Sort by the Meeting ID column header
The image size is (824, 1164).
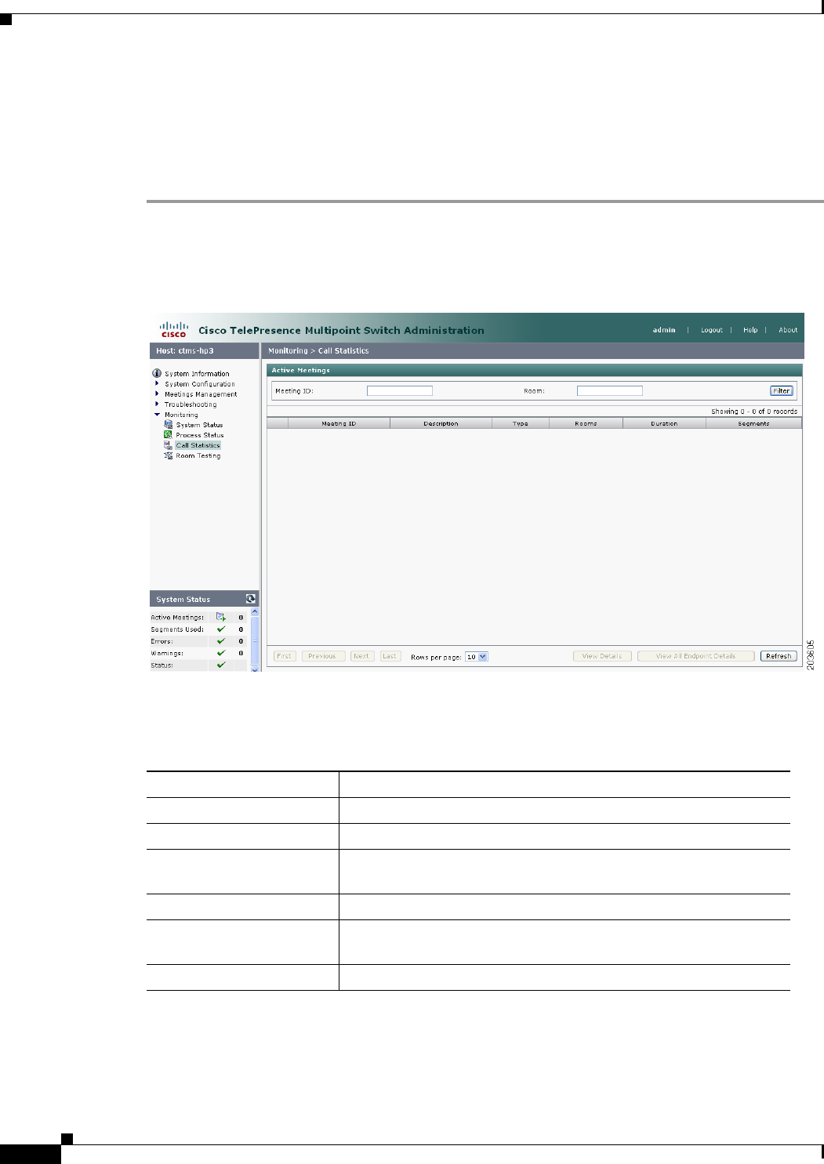pyautogui.click(x=339, y=423)
